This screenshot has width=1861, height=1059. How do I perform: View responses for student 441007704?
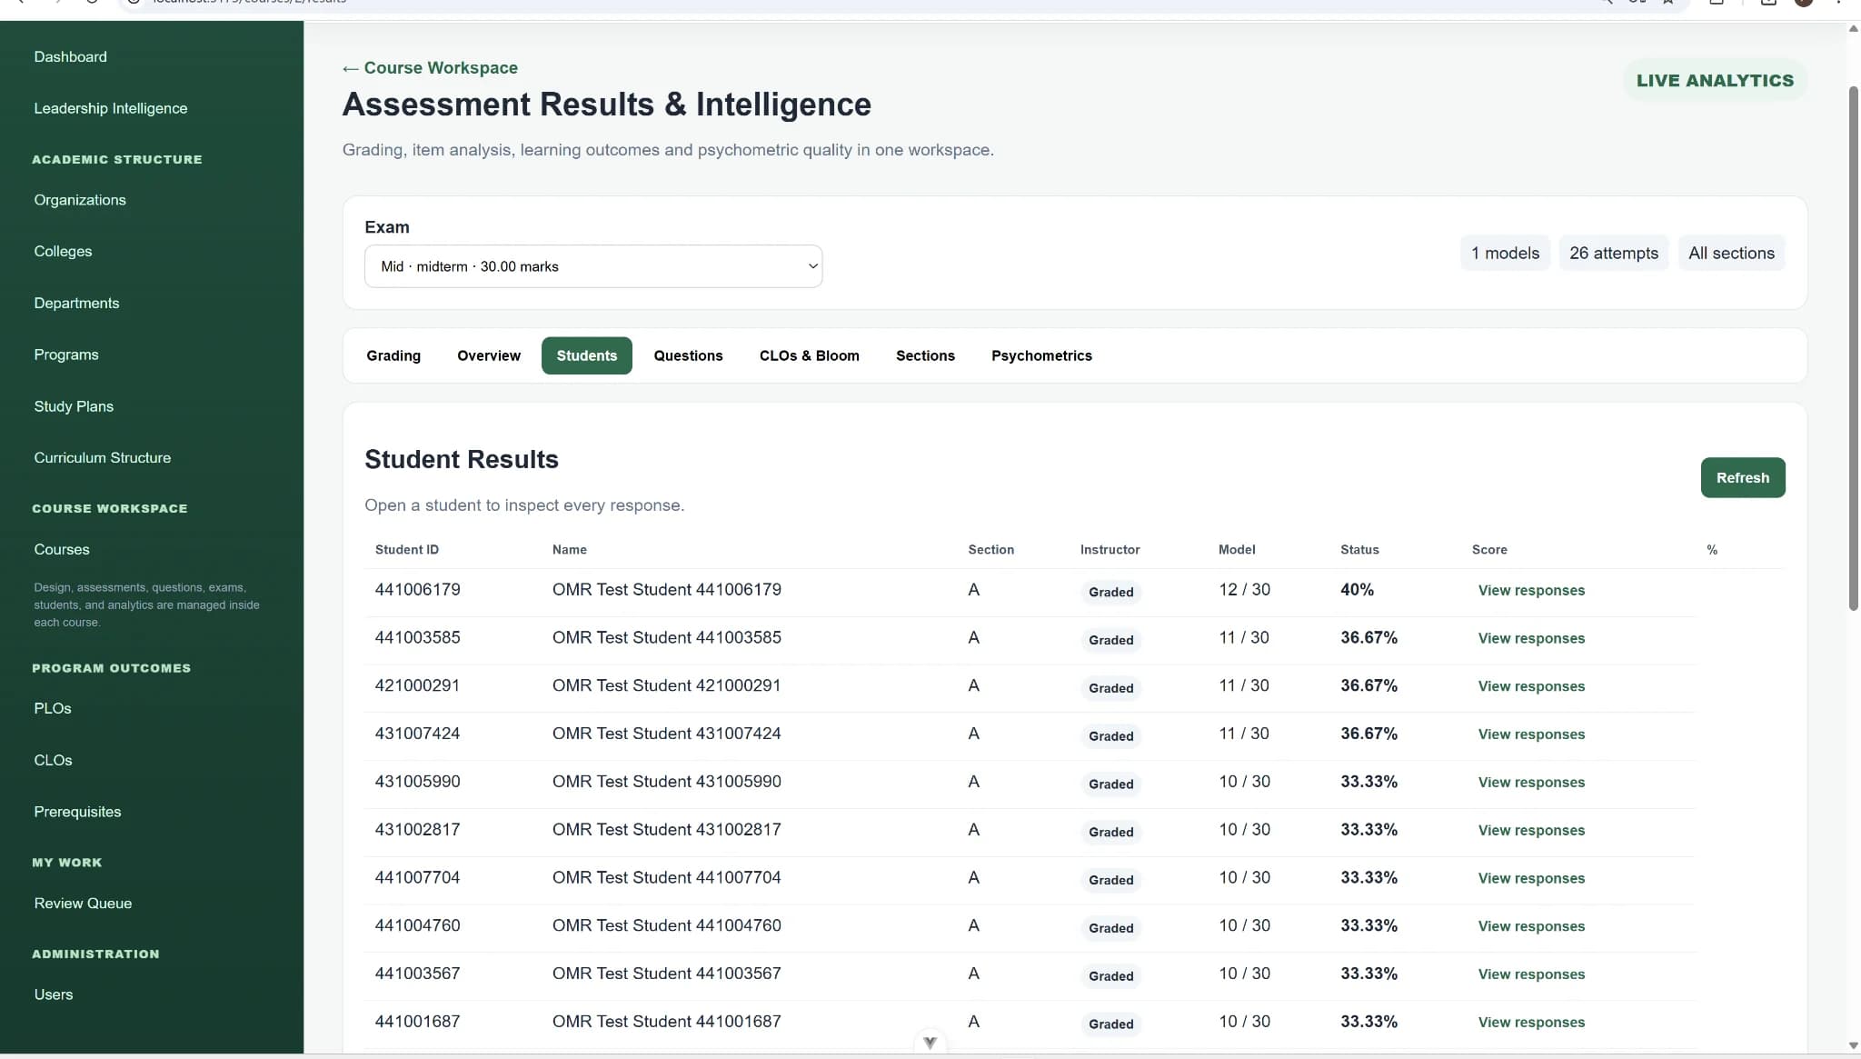(1531, 879)
